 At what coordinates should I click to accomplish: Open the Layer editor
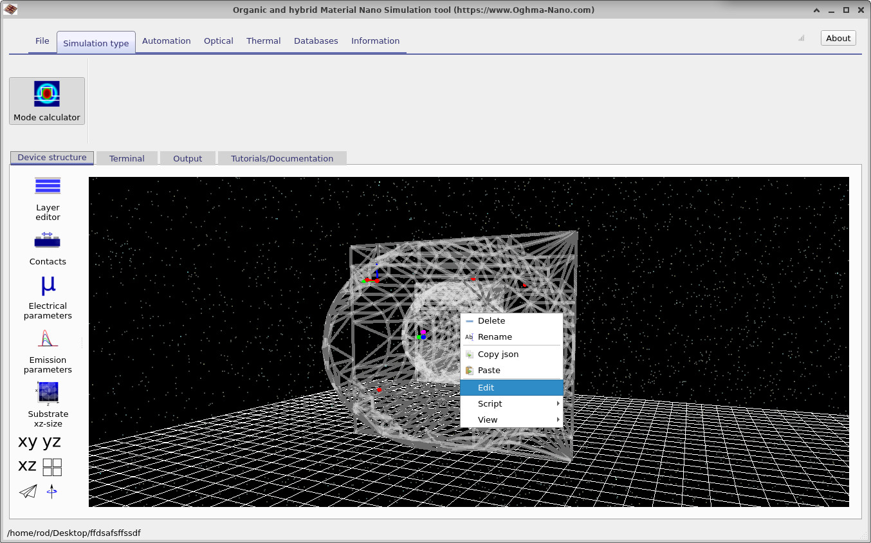48,196
